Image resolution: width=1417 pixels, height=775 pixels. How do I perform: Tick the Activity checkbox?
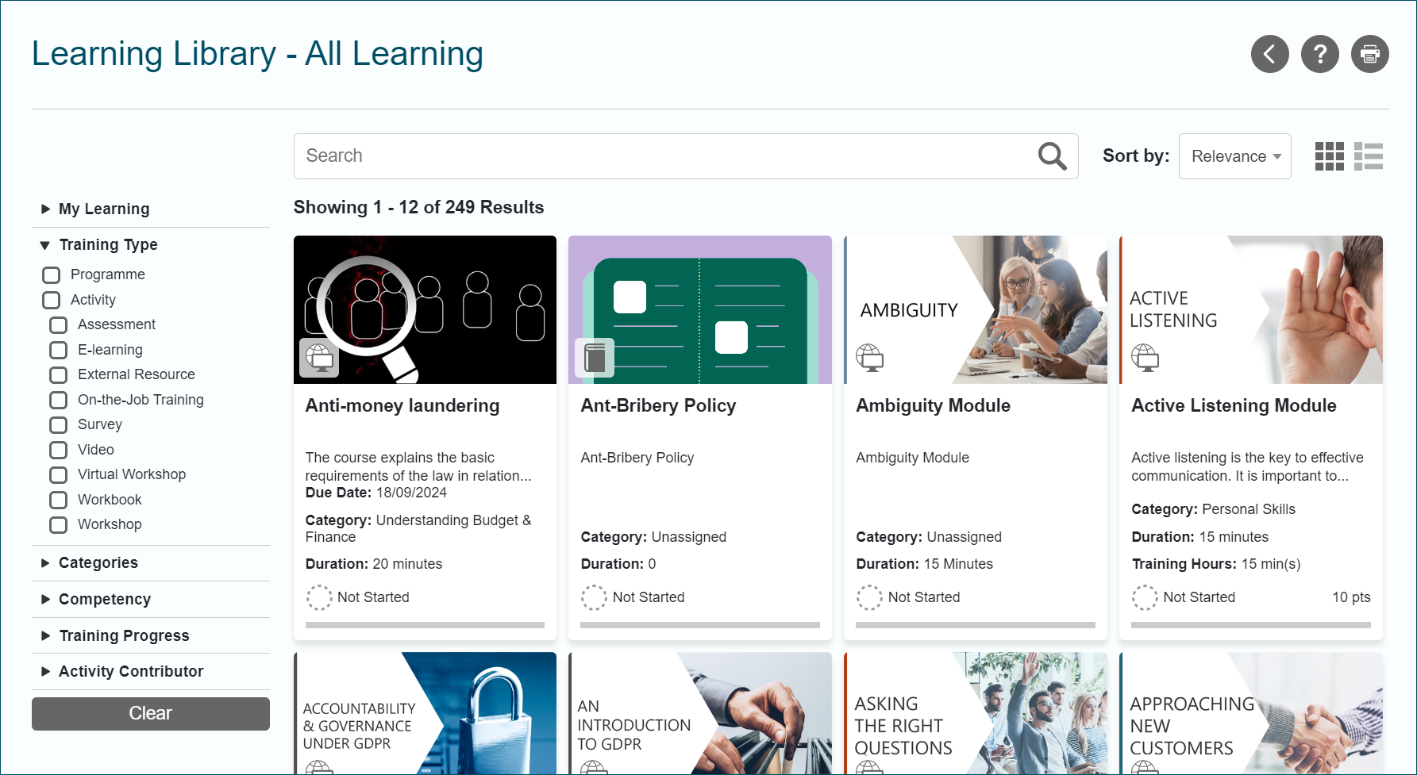(x=52, y=300)
